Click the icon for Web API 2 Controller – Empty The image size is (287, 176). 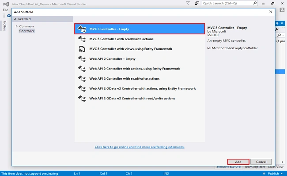(x=82, y=59)
